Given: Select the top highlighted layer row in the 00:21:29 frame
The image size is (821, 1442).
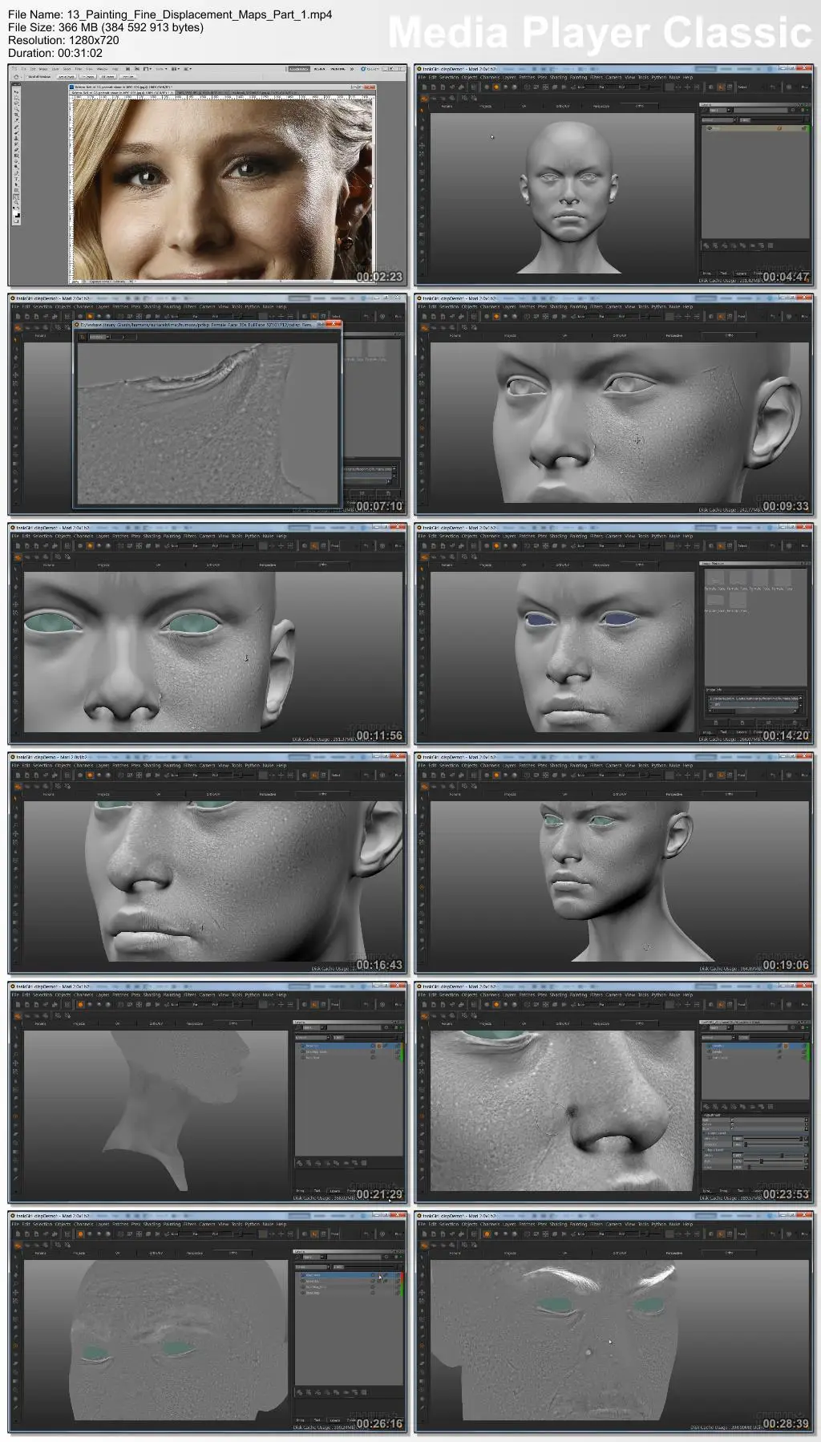Looking at the screenshot, I should (x=349, y=1046).
